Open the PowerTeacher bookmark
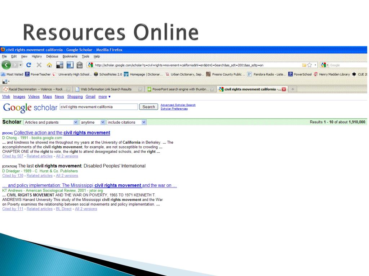 tap(38, 74)
